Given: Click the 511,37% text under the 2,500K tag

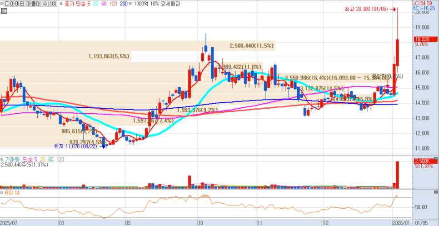Looking at the screenshot, I should pyautogui.click(x=424, y=166).
